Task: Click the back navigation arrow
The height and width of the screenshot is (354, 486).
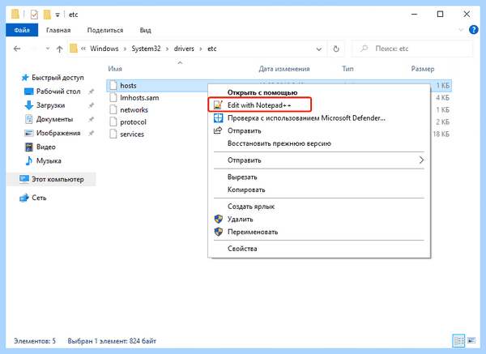Action: tap(17, 49)
